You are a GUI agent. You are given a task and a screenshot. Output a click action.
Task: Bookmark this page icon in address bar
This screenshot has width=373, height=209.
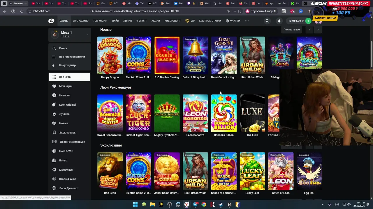(240, 11)
